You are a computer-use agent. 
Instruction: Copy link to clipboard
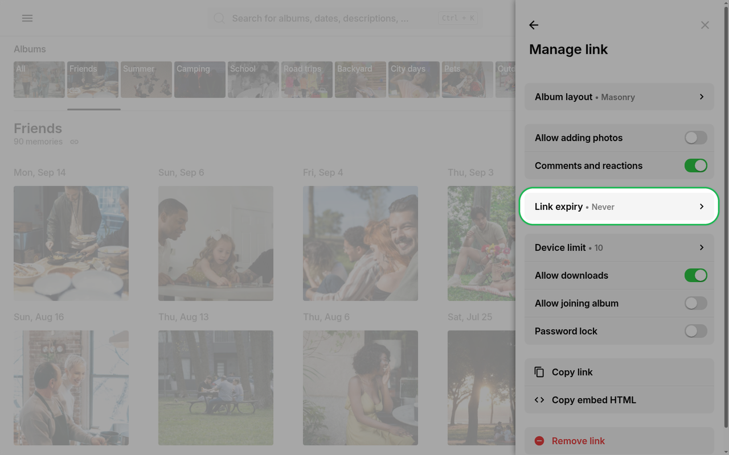tap(619, 372)
